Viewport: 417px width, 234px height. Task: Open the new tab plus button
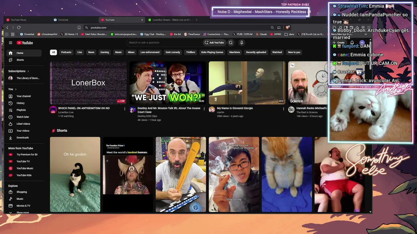point(196,20)
